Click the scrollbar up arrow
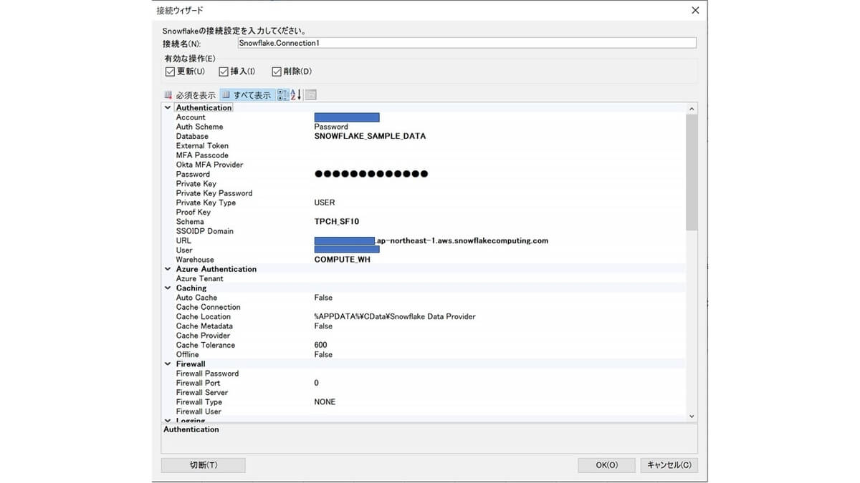 692,109
